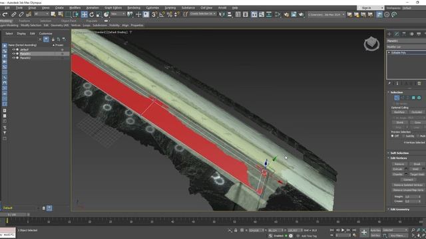Image resolution: width=426 pixels, height=239 pixels.
Task: Select the Off preview selection radio
Action: (x=392, y=136)
